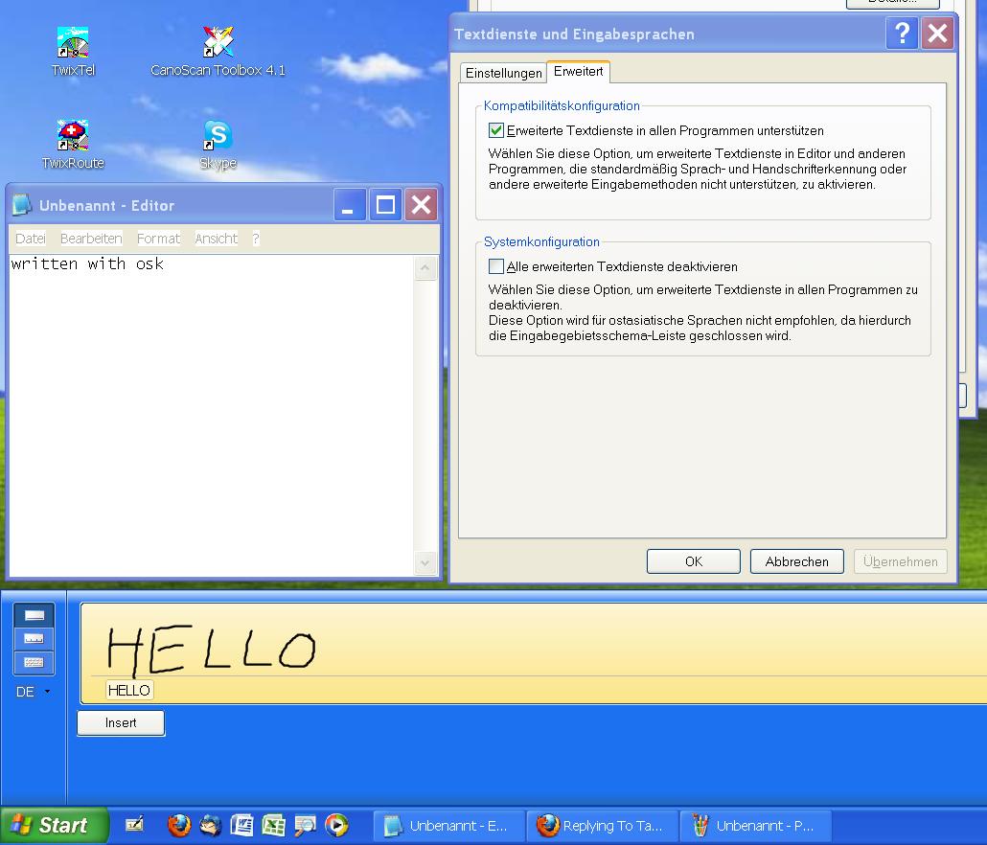The width and height of the screenshot is (987, 845).
Task: Select the writing pad input mode
Action: click(x=34, y=615)
